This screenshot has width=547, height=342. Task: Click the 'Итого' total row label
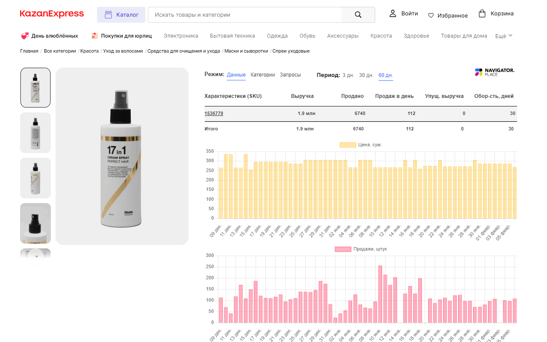[211, 129]
